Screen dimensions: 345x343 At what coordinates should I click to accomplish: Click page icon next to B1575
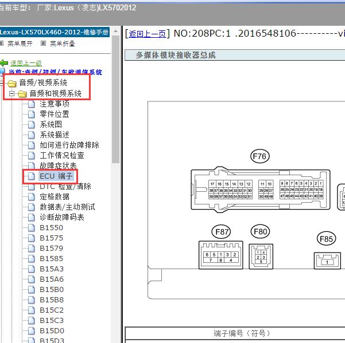[x=32, y=238]
